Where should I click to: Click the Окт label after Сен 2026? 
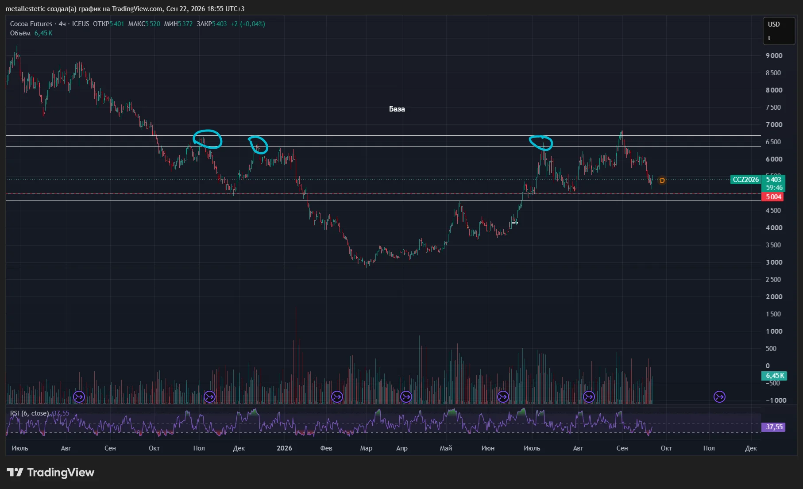pyautogui.click(x=666, y=448)
